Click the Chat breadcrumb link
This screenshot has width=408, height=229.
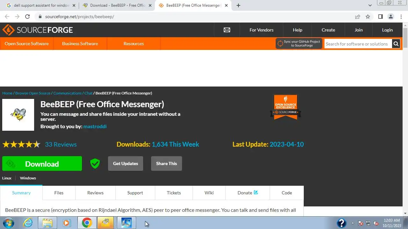point(88,93)
